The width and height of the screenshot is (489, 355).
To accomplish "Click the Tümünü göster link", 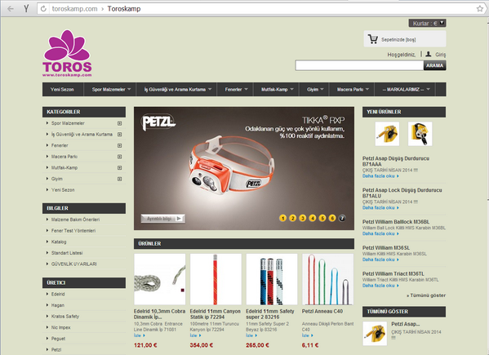I will pyautogui.click(x=426, y=295).
